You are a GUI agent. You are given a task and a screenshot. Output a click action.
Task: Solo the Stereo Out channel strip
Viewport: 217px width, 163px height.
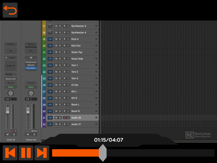(34, 134)
